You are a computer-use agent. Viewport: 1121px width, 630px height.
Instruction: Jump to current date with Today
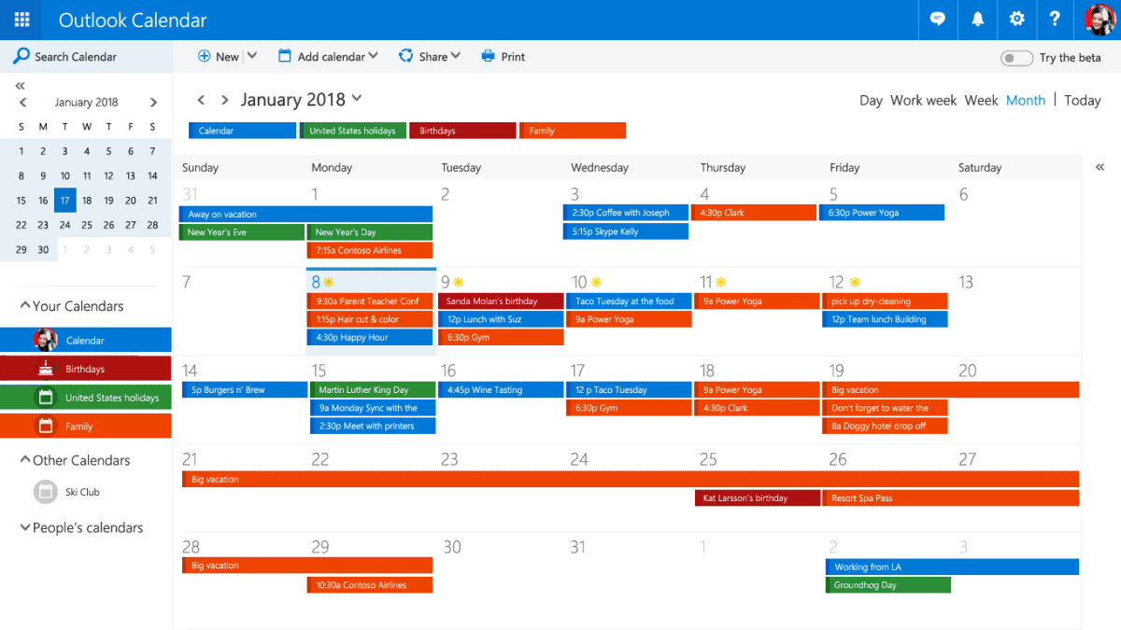tap(1081, 100)
